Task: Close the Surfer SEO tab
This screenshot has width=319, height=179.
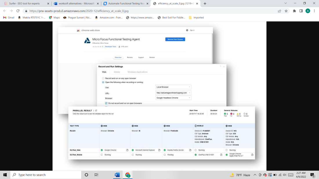Action: coord(48,3)
